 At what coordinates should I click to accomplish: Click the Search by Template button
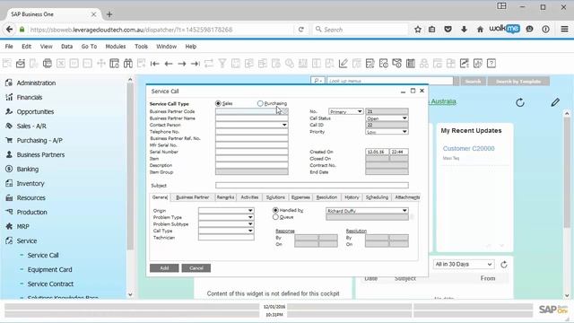[518, 82]
